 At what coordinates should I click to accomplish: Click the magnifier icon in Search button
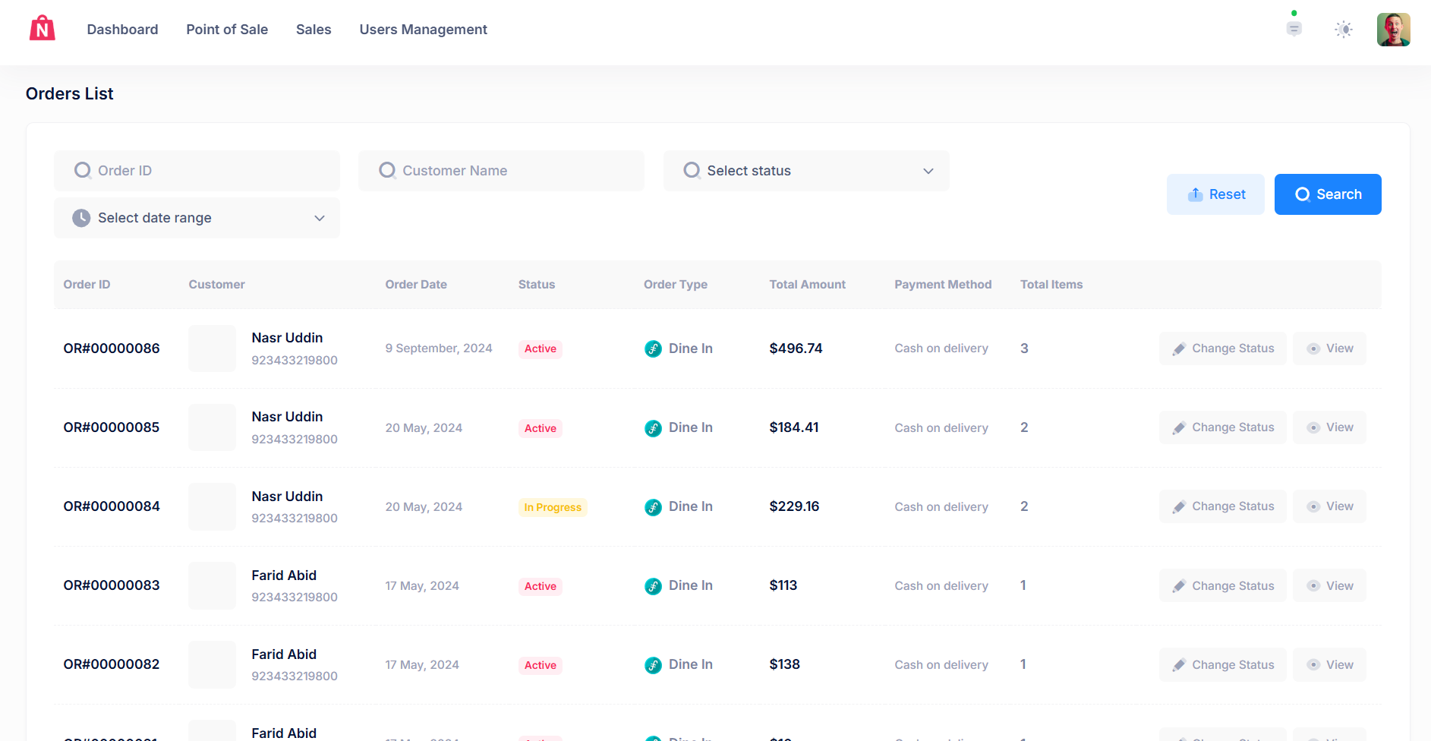coord(1302,194)
